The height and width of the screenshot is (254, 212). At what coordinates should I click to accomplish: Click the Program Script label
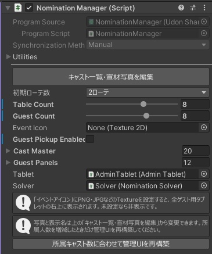(x=45, y=34)
